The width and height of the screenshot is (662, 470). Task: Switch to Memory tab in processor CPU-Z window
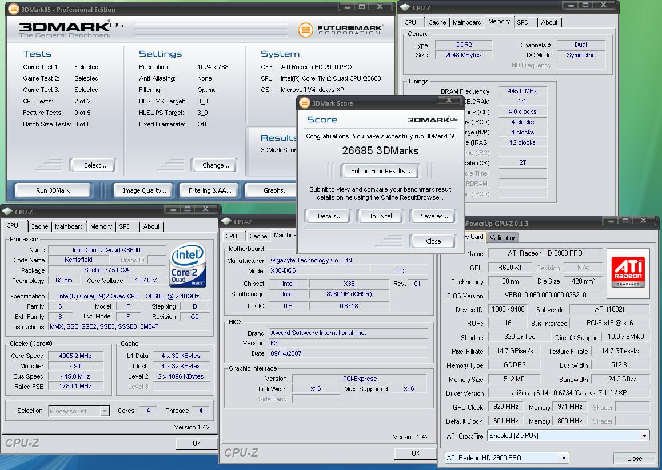(101, 226)
